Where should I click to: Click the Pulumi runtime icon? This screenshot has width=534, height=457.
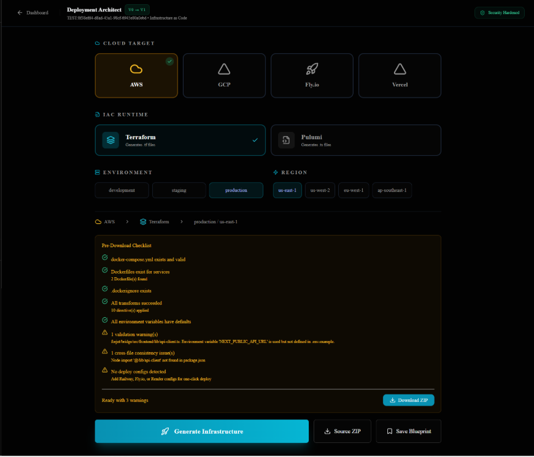(x=286, y=140)
